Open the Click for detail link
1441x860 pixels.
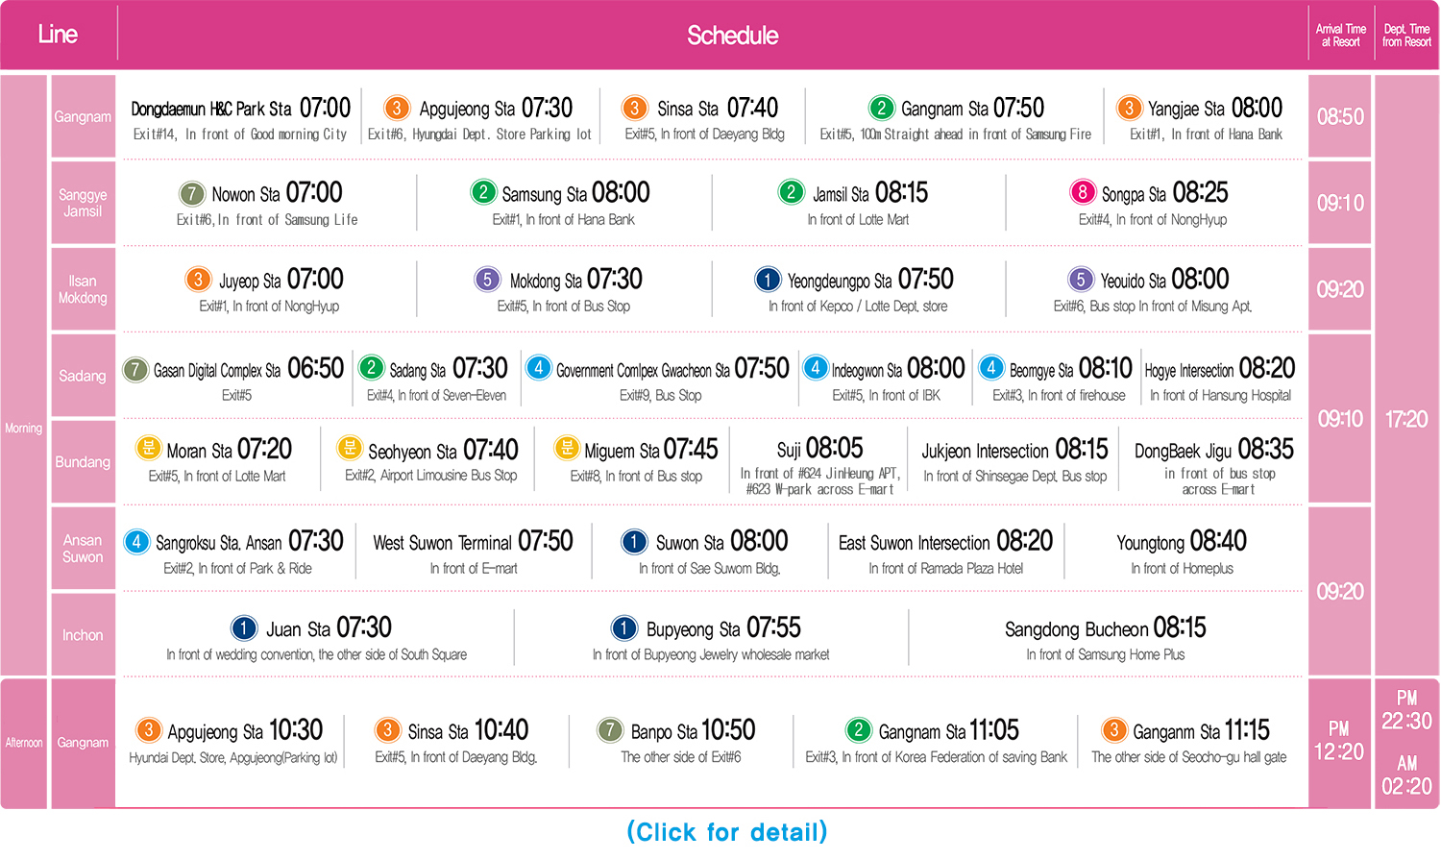(x=727, y=832)
